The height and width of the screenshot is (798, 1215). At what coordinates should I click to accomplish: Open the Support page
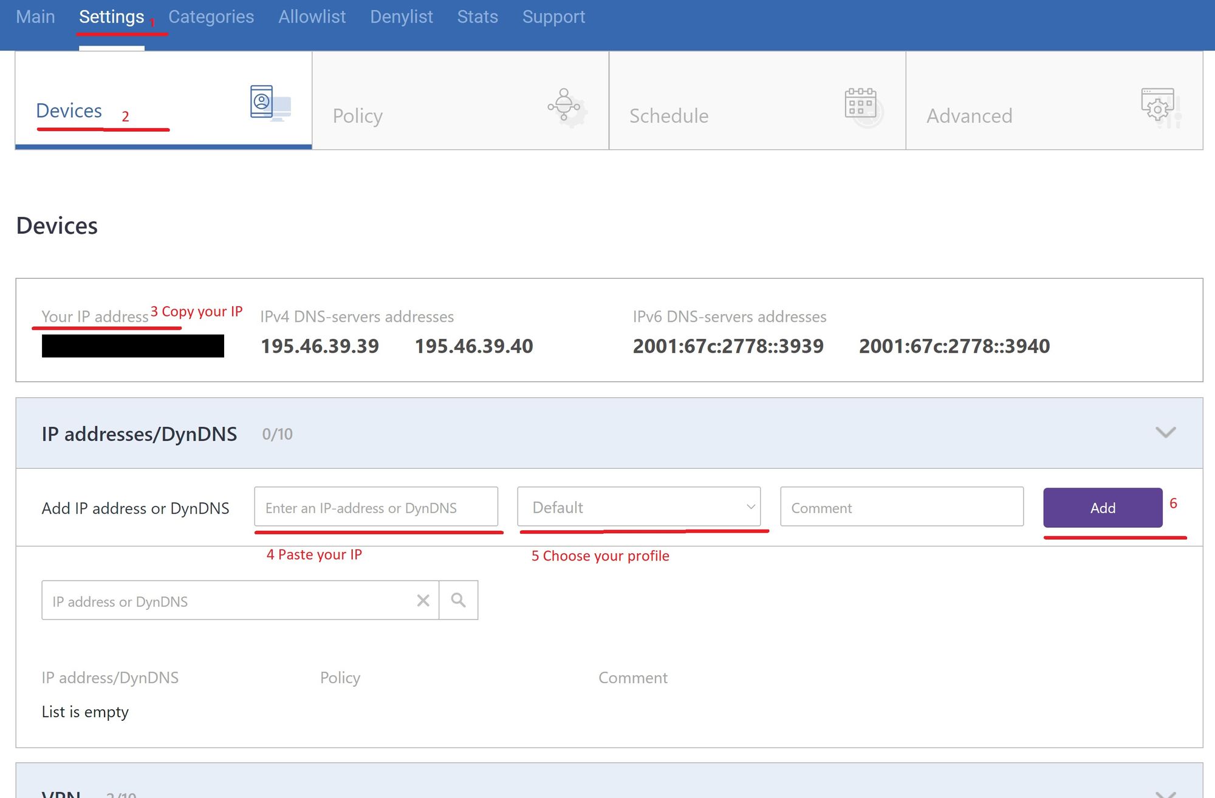(x=553, y=16)
